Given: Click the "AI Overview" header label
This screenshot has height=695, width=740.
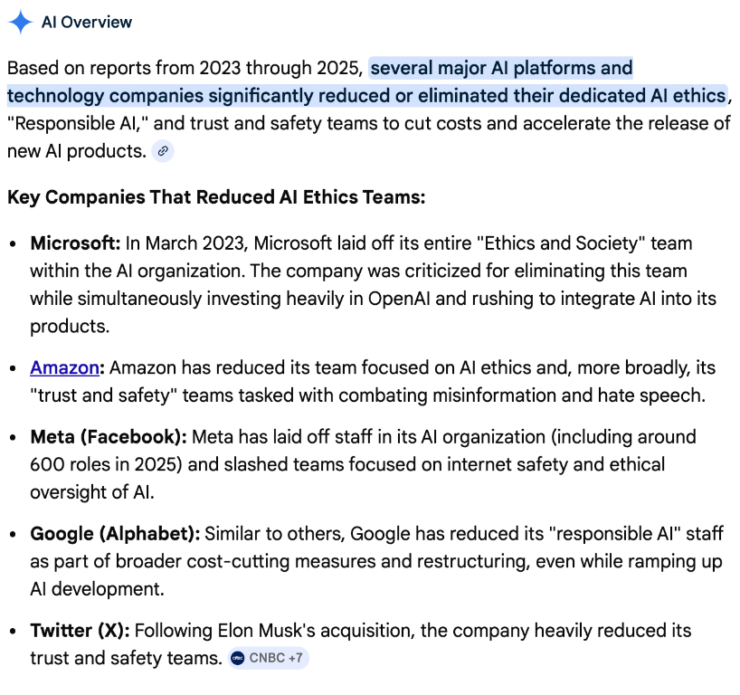Looking at the screenshot, I should [87, 22].
